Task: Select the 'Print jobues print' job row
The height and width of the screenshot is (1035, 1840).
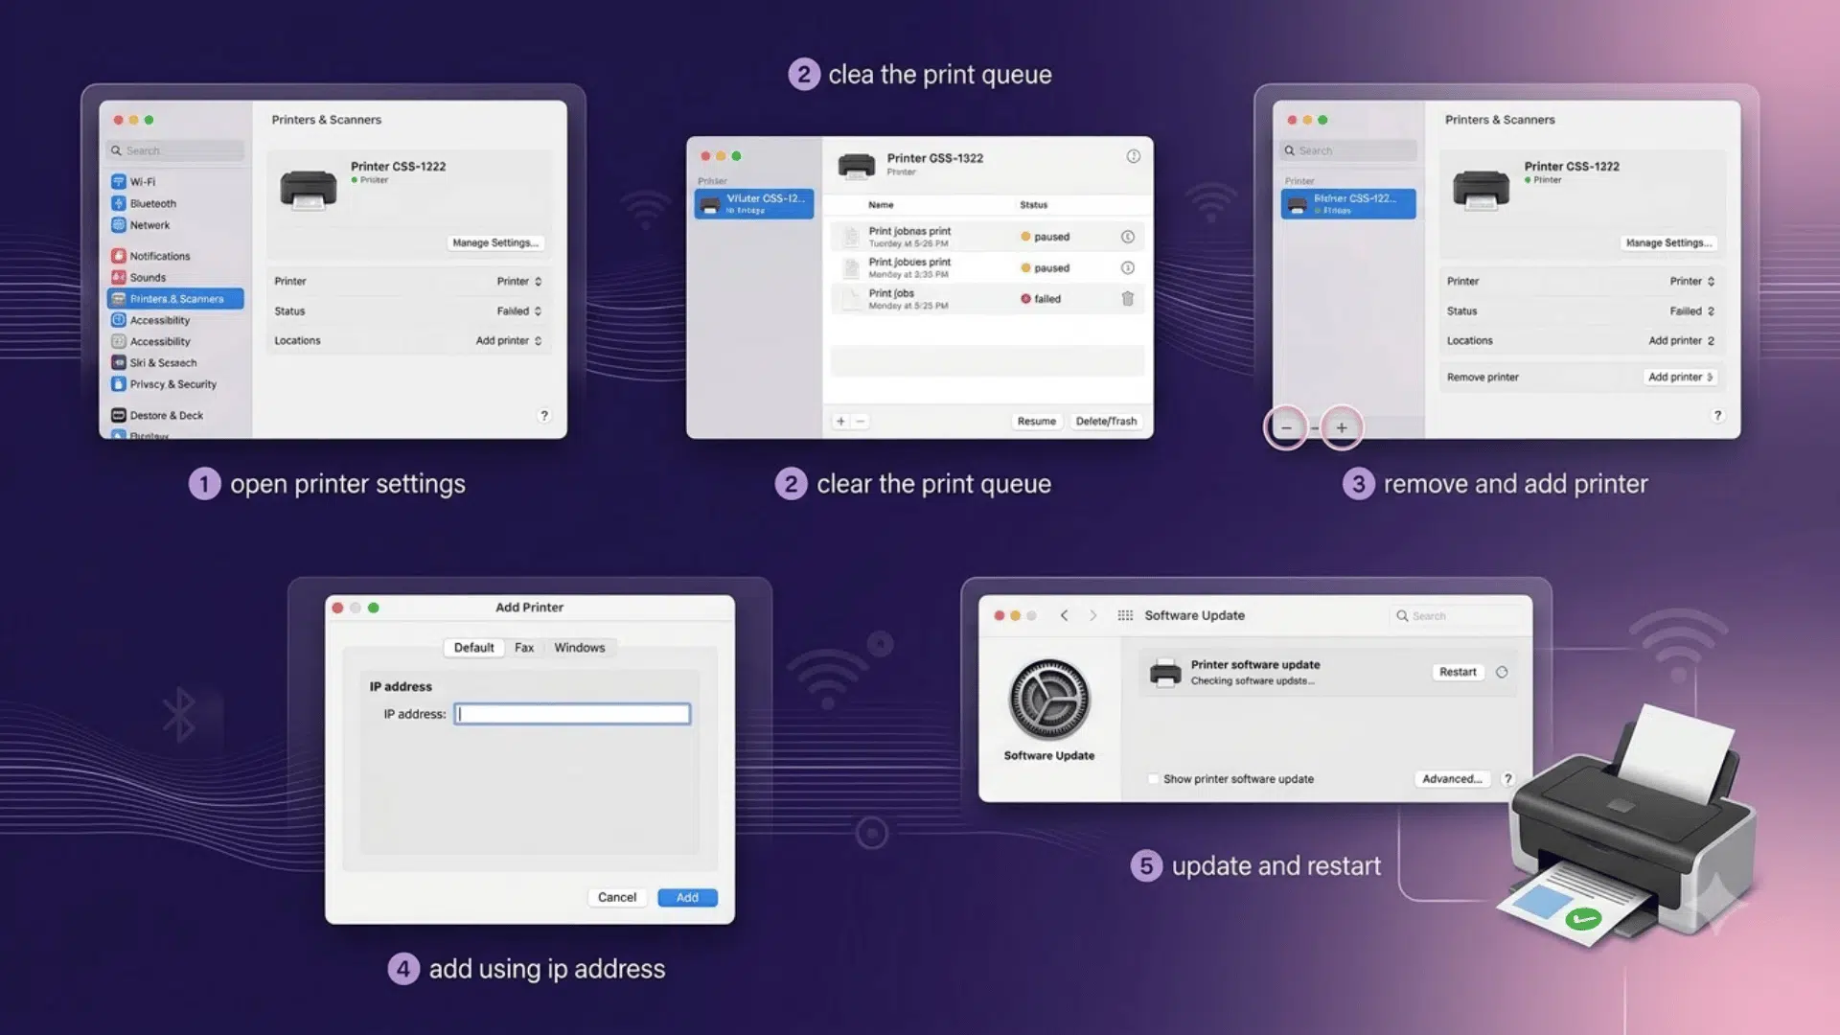Action: pyautogui.click(x=987, y=267)
